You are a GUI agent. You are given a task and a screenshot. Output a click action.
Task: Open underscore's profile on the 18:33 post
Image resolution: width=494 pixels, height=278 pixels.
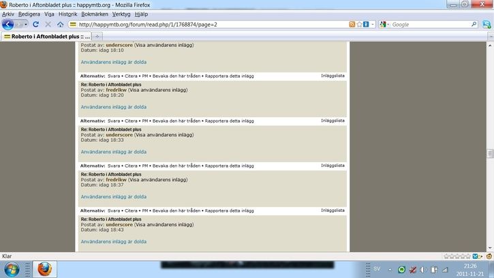[x=119, y=135]
